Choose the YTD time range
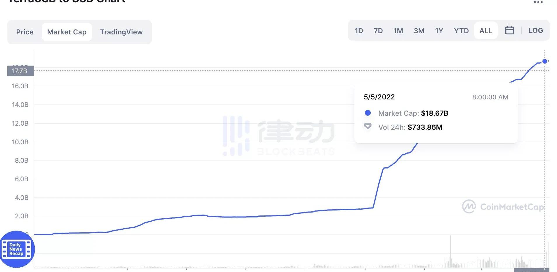Screen dimensions: 557x272 [x=461, y=31]
